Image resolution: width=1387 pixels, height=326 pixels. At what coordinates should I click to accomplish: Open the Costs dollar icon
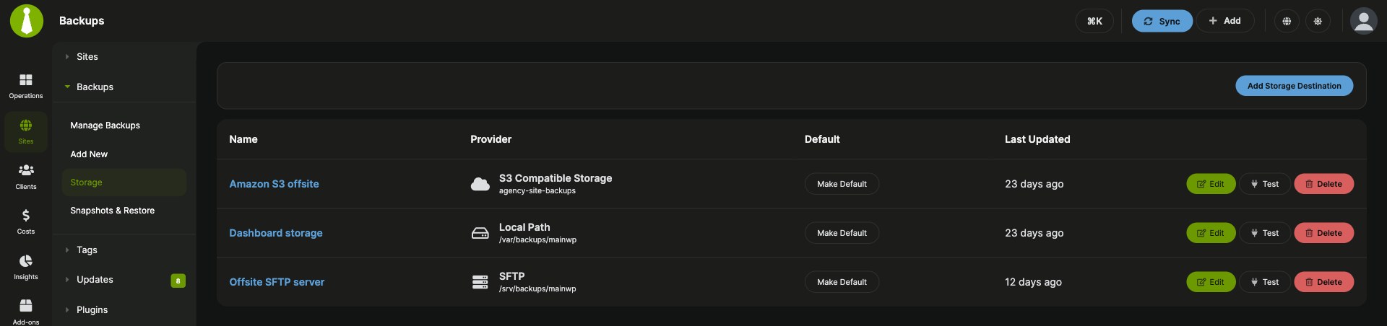pos(26,222)
